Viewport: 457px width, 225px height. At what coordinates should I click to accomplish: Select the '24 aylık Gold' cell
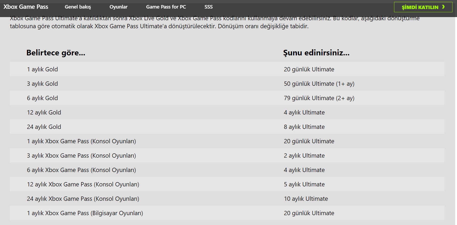click(x=44, y=127)
